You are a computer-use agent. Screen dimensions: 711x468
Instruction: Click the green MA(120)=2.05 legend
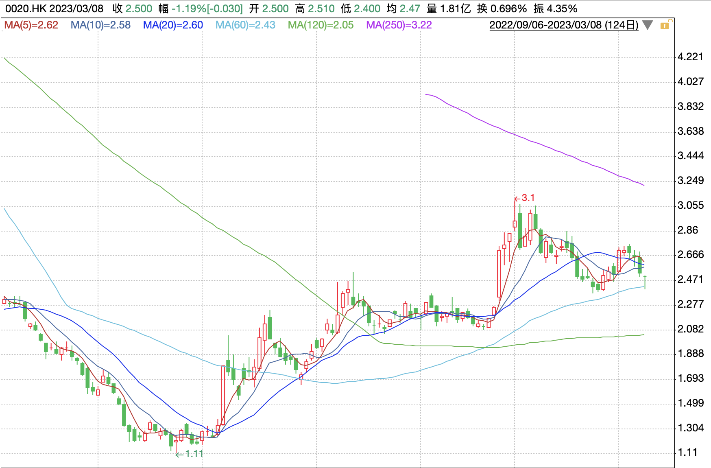321,25
